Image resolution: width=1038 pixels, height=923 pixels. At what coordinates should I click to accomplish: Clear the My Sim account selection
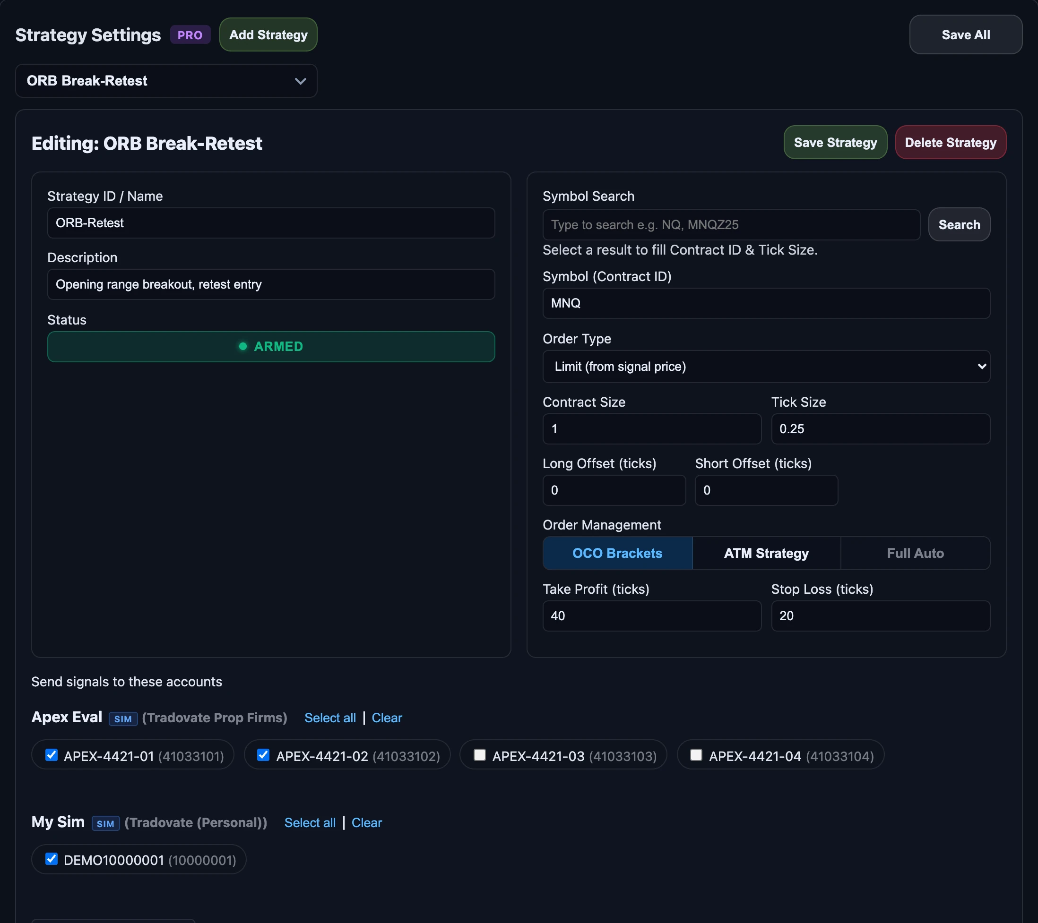click(x=367, y=822)
